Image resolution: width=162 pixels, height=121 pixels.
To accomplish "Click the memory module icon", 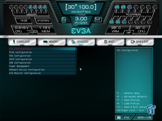I will tap(45, 42).
